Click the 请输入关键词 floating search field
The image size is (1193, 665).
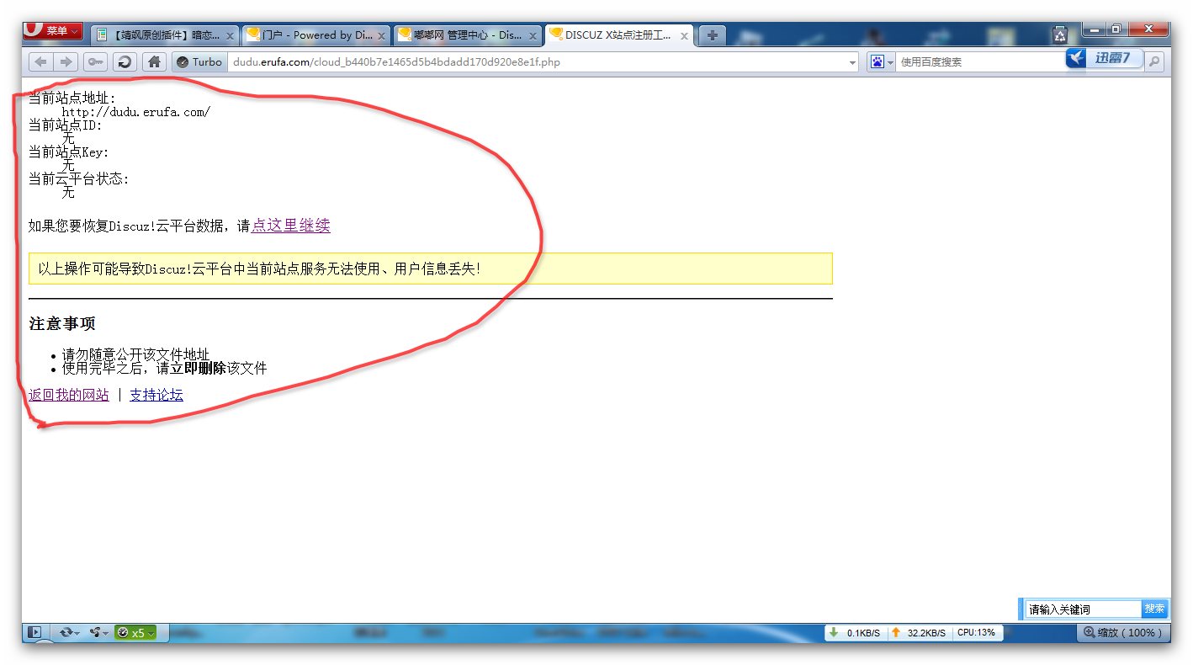click(x=1084, y=609)
